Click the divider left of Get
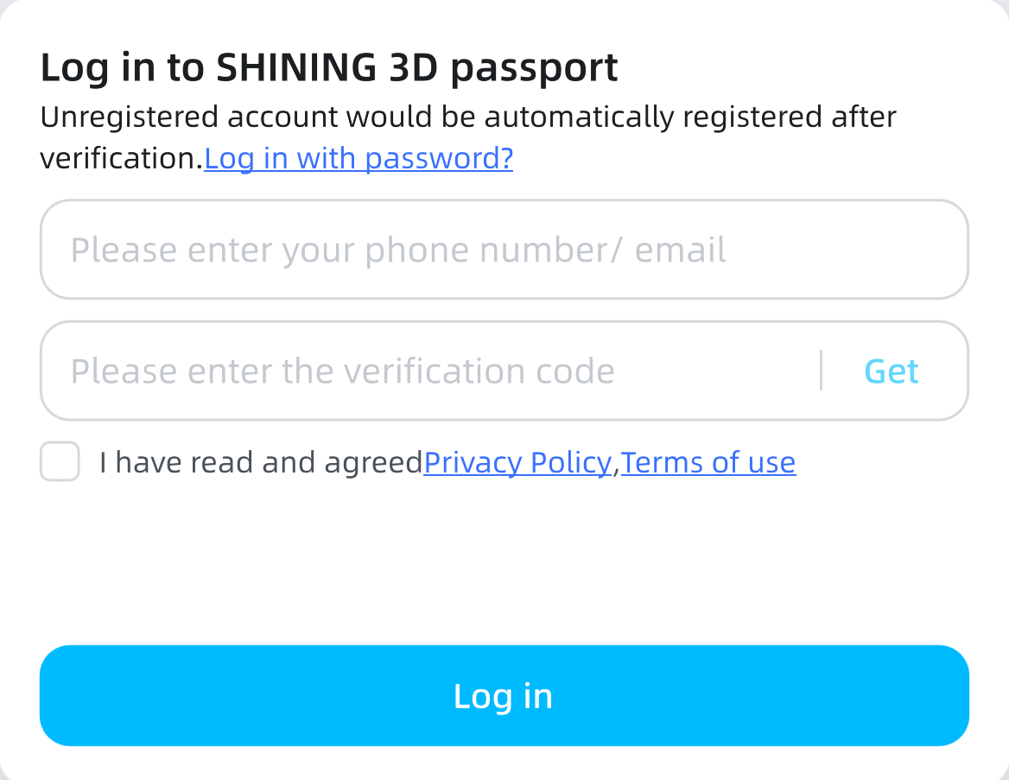 [821, 371]
